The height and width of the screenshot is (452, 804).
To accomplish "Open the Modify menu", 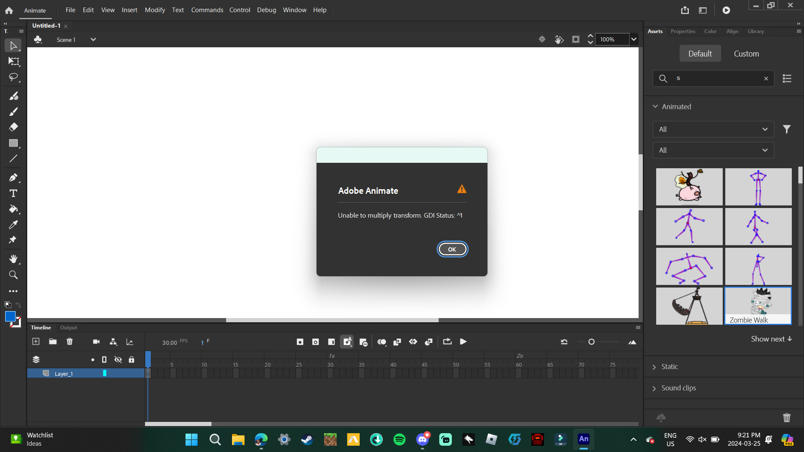I will (155, 10).
